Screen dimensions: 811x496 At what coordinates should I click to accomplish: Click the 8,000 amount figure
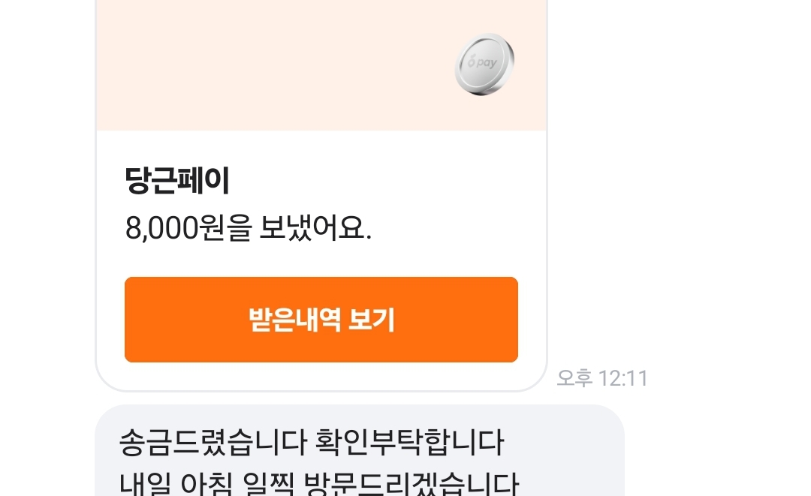pyautogui.click(x=161, y=228)
